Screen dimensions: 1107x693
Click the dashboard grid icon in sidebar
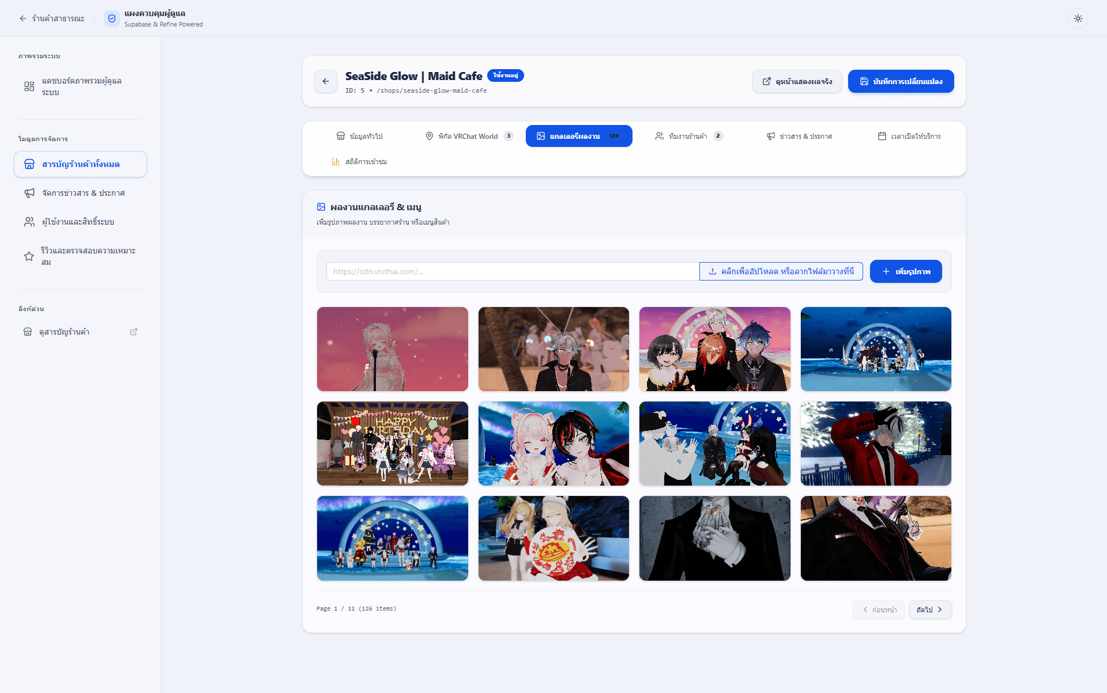point(29,86)
